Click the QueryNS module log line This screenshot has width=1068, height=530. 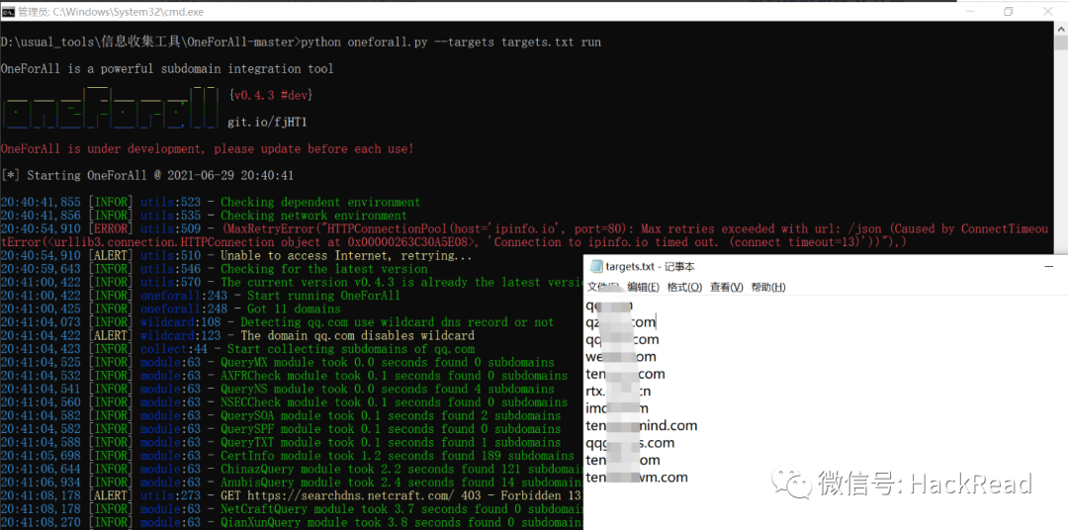click(x=277, y=389)
